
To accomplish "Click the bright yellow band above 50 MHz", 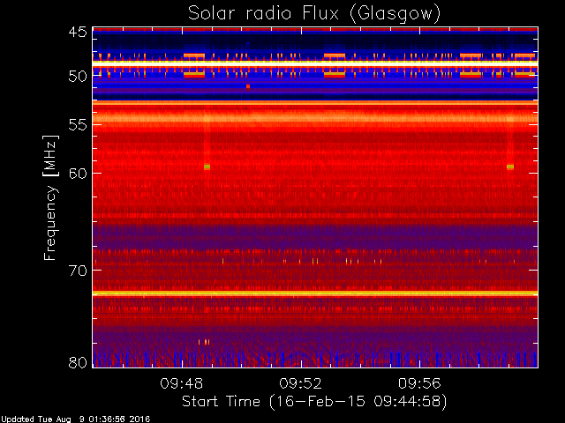I will click(315, 63).
